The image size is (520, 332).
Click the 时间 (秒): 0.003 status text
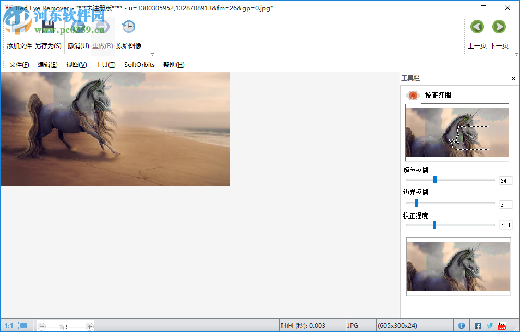[303, 326]
